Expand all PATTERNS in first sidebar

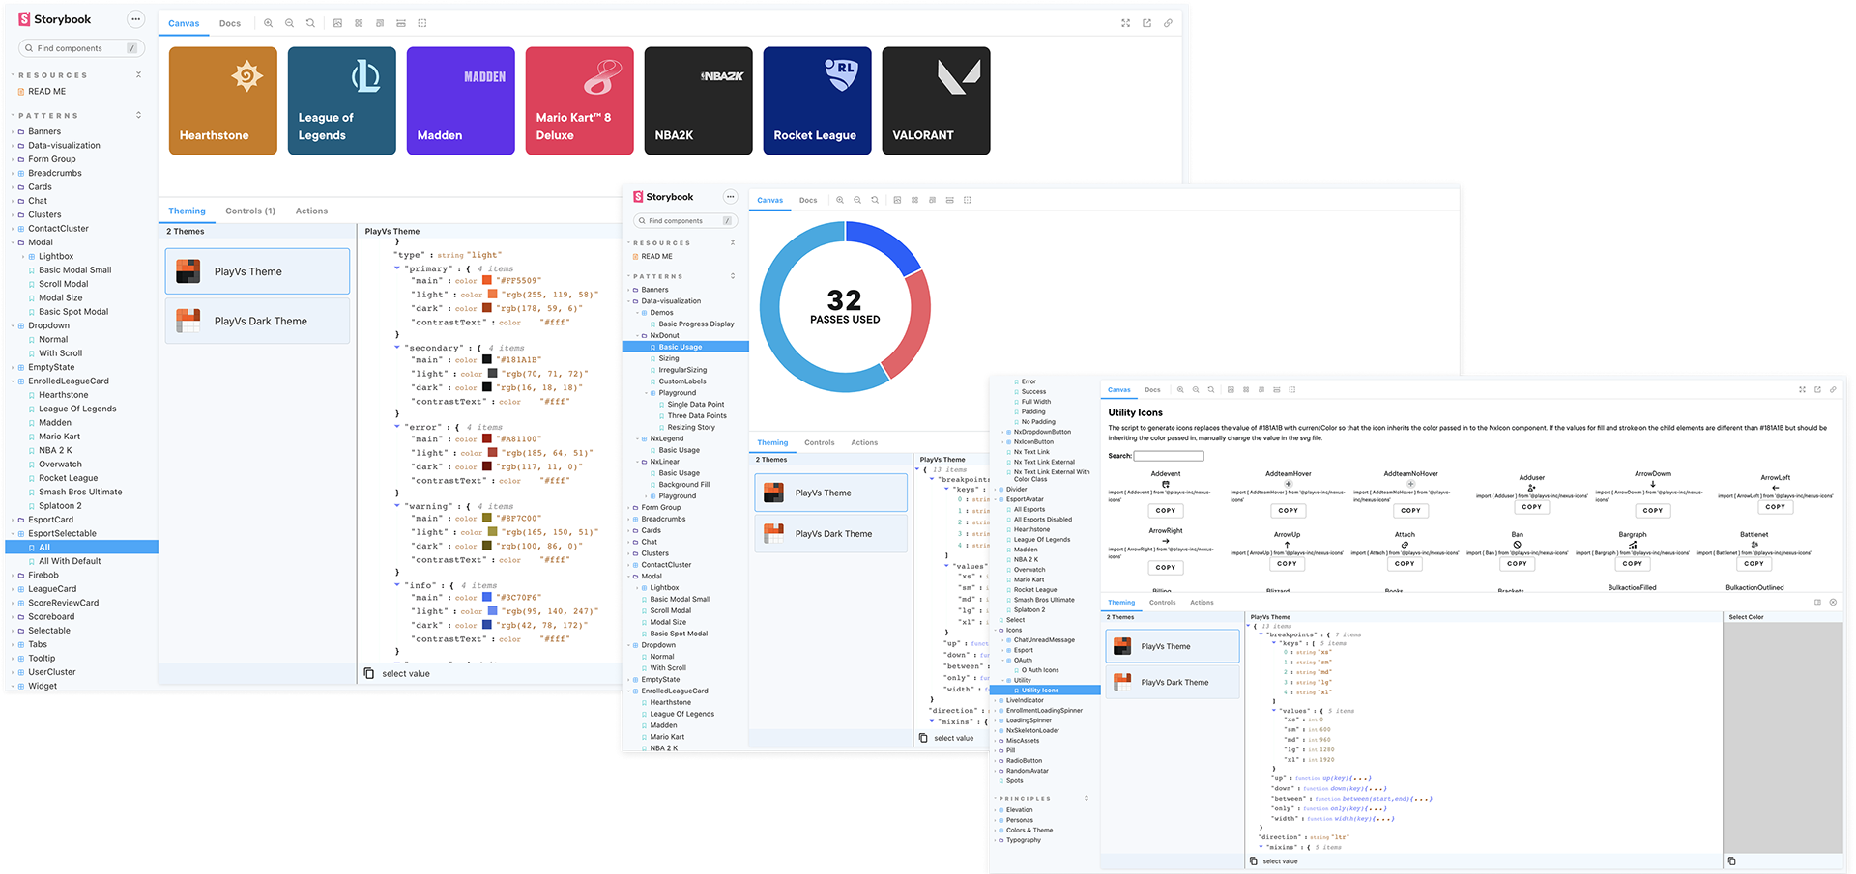tap(138, 115)
